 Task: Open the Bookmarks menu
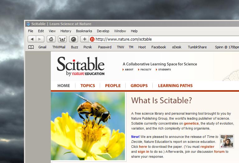tap(84, 31)
